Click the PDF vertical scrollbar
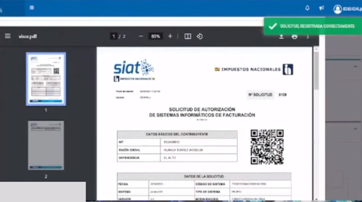 [316, 72]
